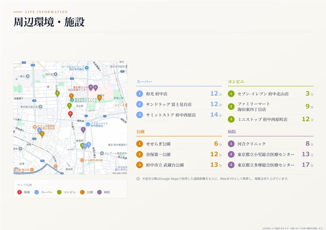The height and width of the screenshot is (230, 326).
Task: Click the せせらぎ公園 list entry
Action: [x=179, y=144]
